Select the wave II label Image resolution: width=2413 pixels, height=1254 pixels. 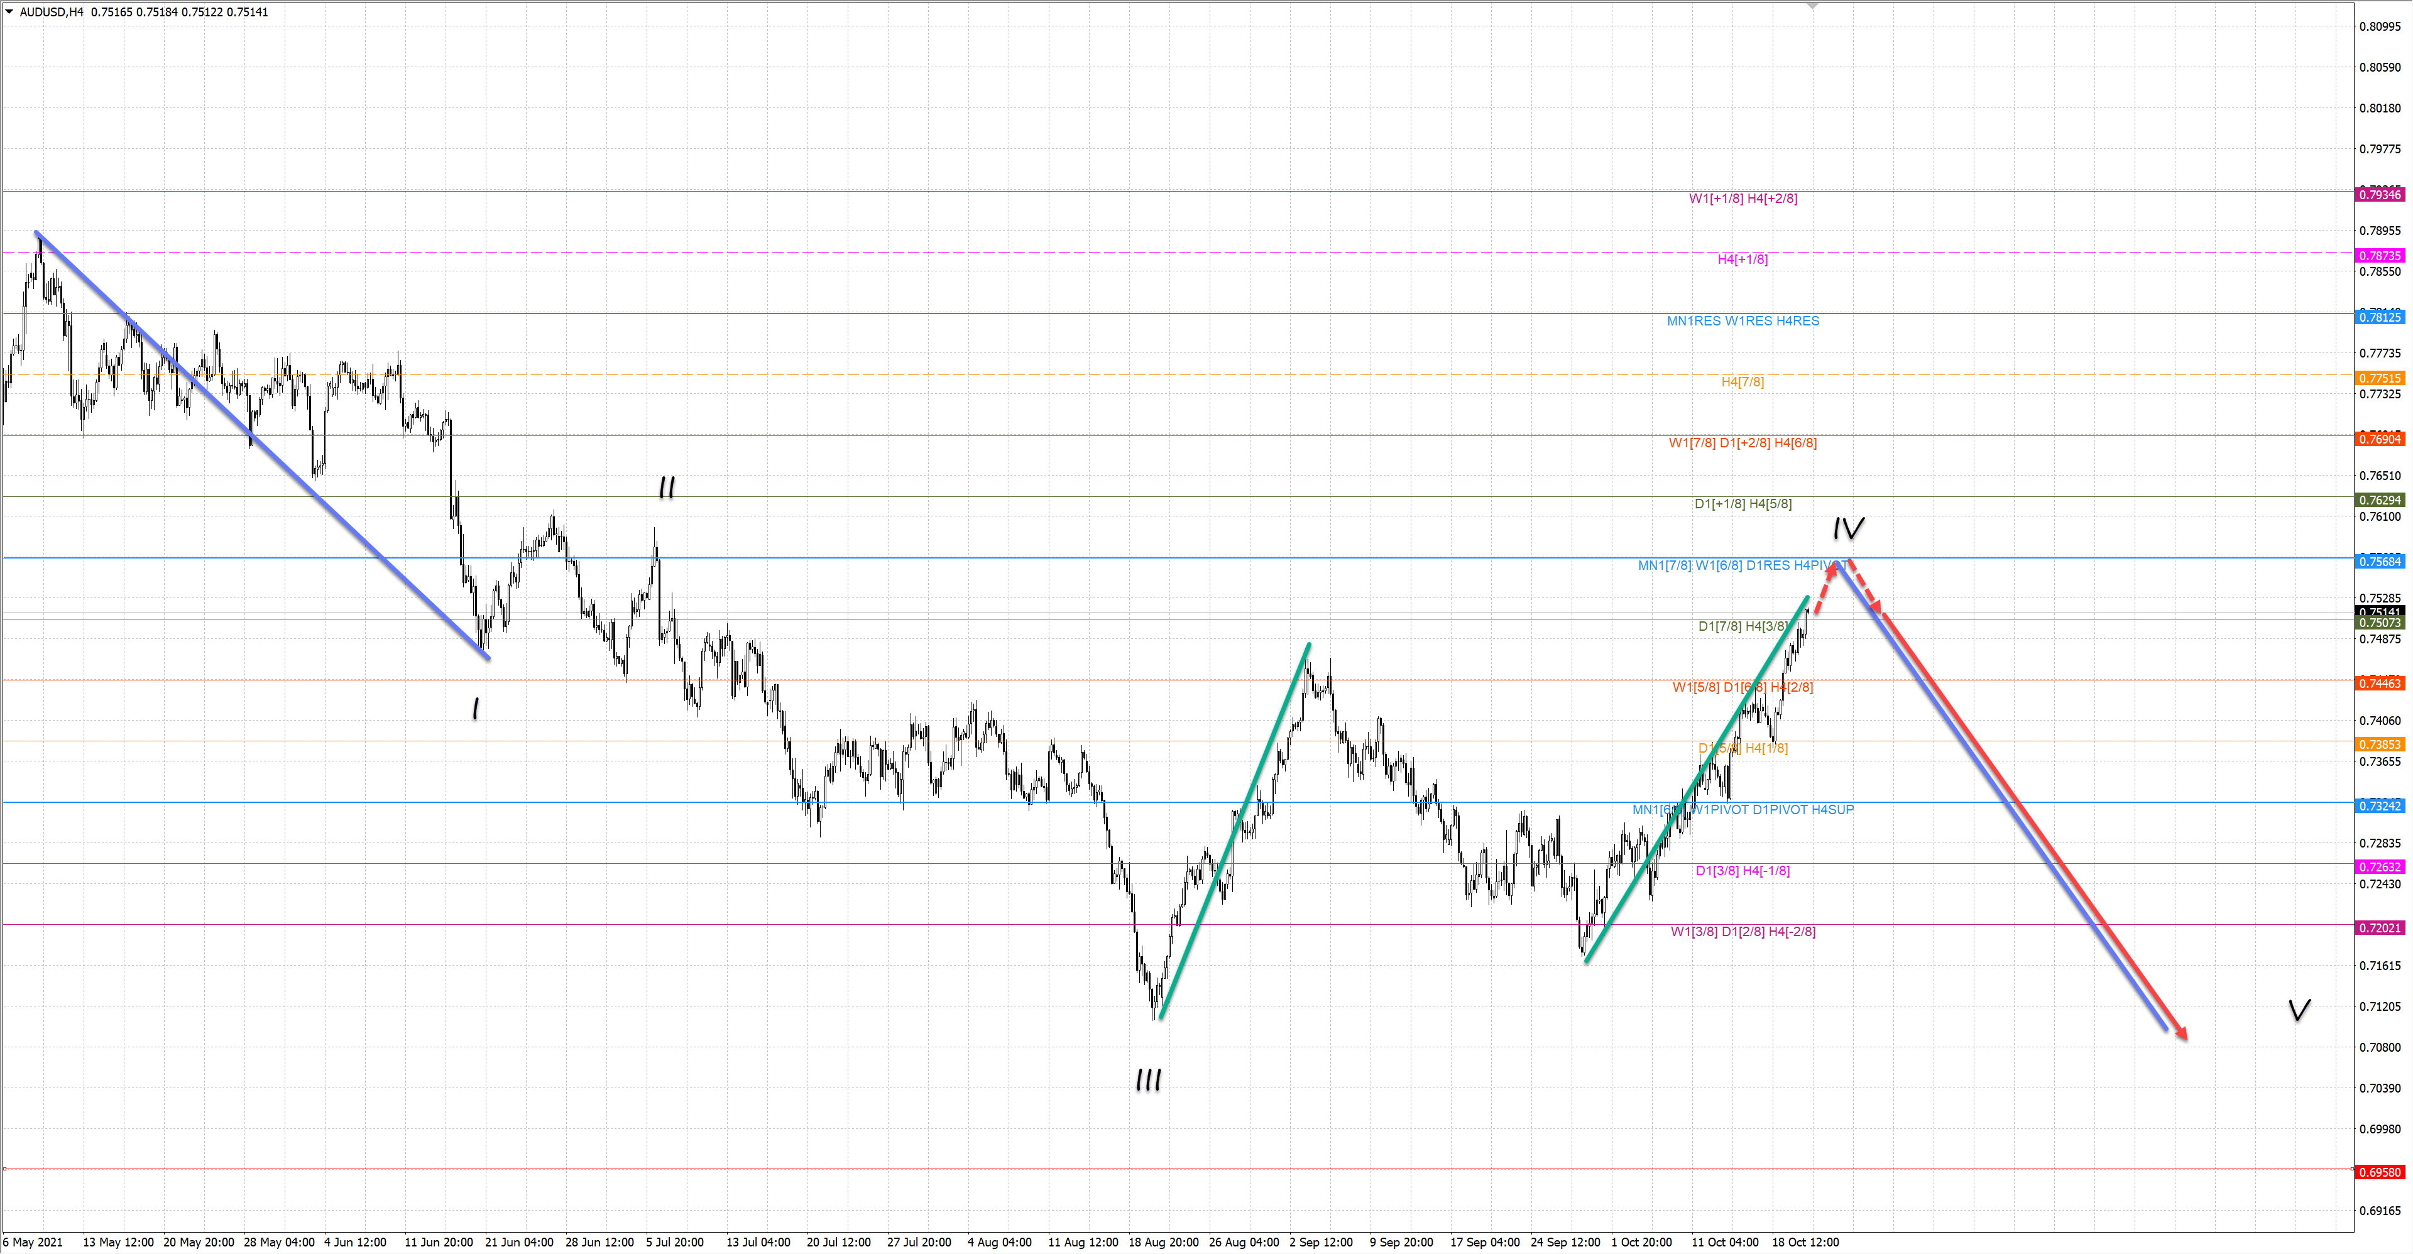click(667, 488)
